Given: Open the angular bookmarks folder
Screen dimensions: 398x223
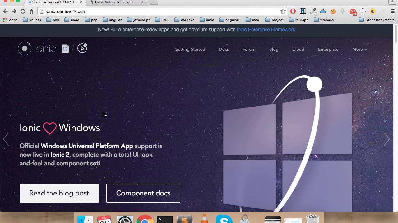Looking at the screenshot, I should pyautogui.click(x=112, y=20).
